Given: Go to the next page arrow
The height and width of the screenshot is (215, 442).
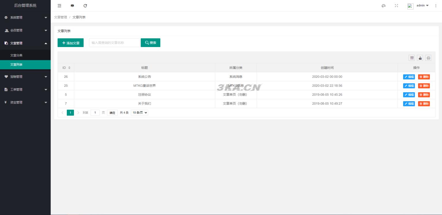Looking at the screenshot, I should coord(78,113).
